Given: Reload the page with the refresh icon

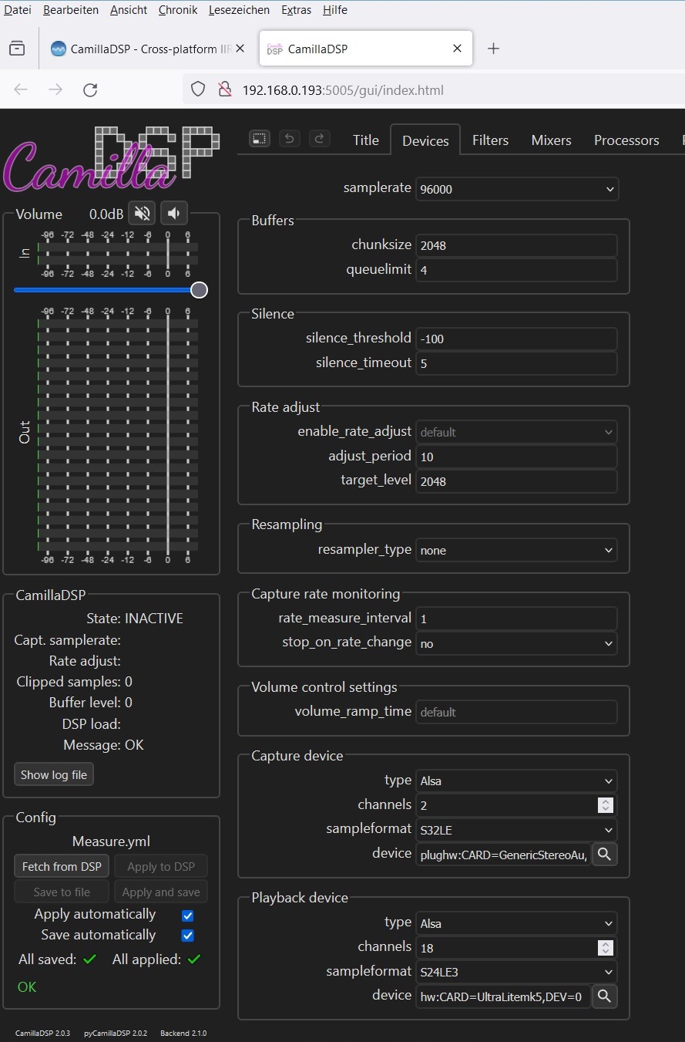Looking at the screenshot, I should point(90,90).
